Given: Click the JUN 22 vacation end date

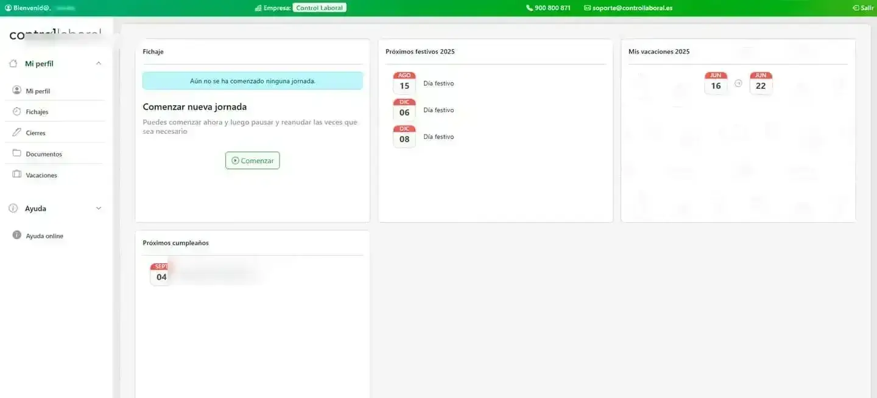Looking at the screenshot, I should (x=761, y=83).
